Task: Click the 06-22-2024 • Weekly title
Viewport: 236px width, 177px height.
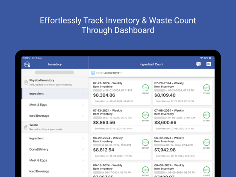Action: point(169,138)
